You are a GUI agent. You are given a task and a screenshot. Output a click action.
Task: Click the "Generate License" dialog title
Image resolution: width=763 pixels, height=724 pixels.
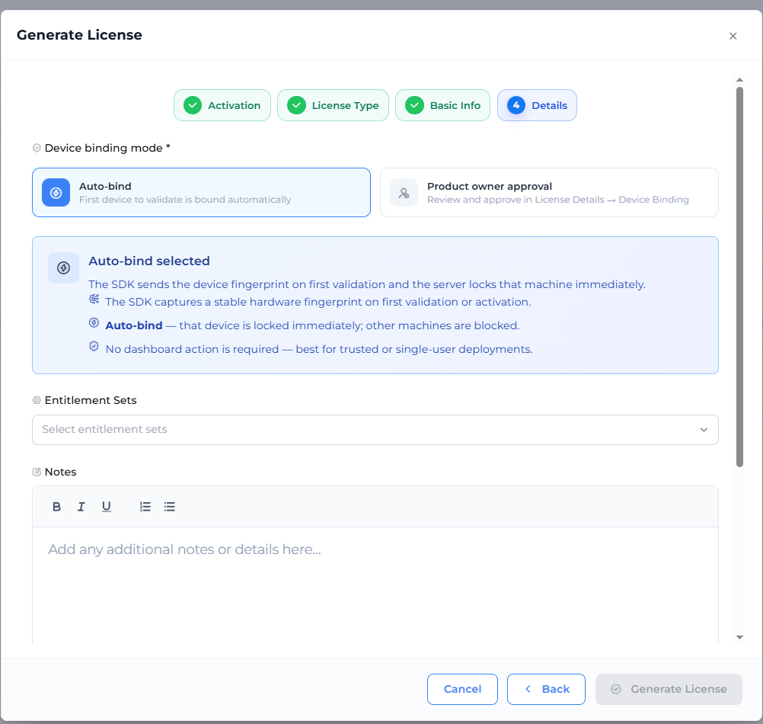tap(79, 35)
